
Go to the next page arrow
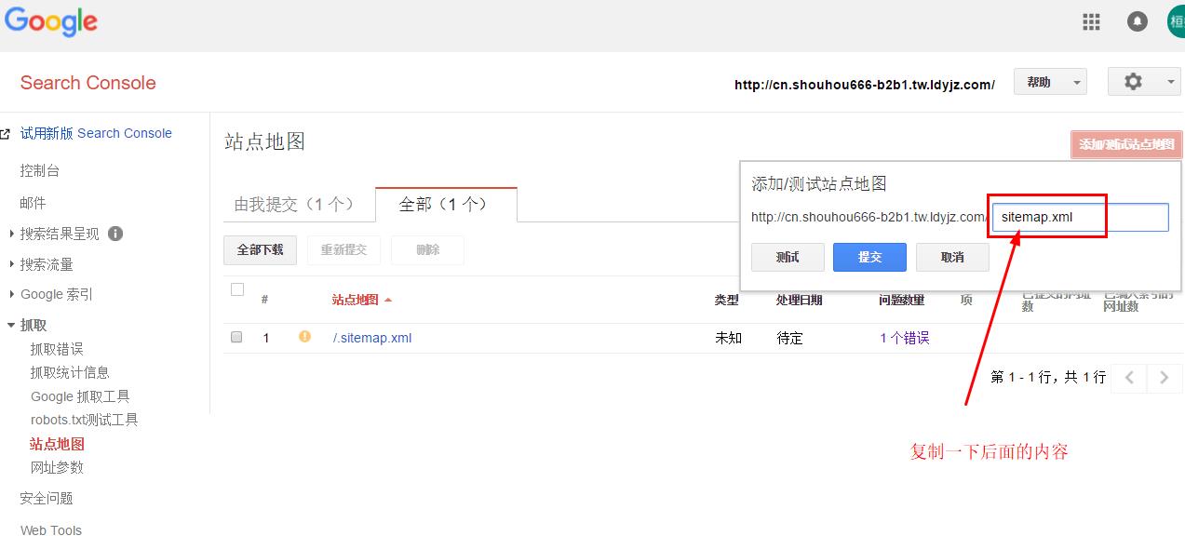pos(1164,378)
